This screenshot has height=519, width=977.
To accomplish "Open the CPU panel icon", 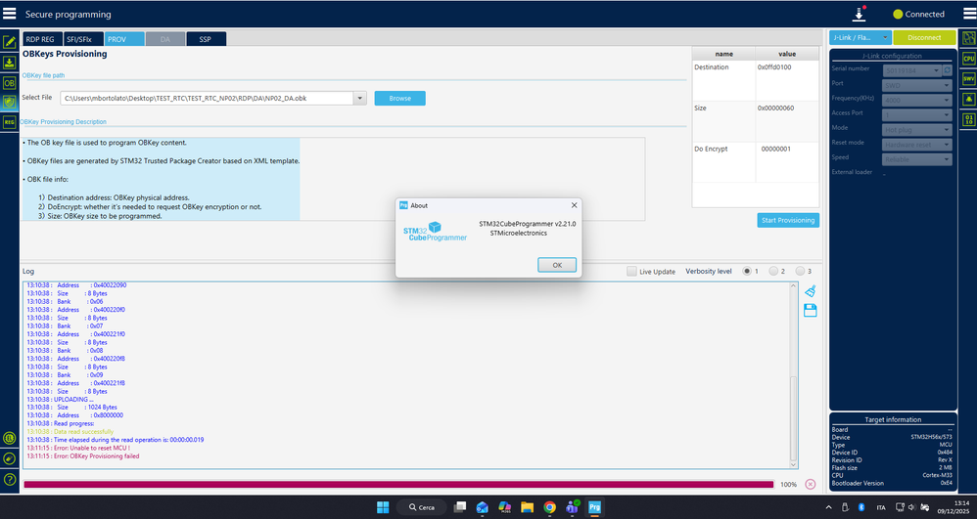I will (969, 59).
